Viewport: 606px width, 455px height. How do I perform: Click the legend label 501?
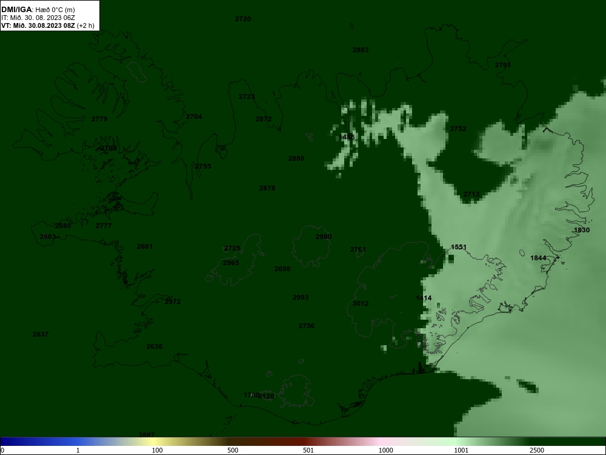click(308, 450)
